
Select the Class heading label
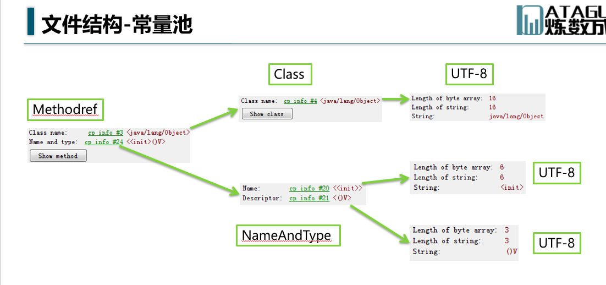290,74
